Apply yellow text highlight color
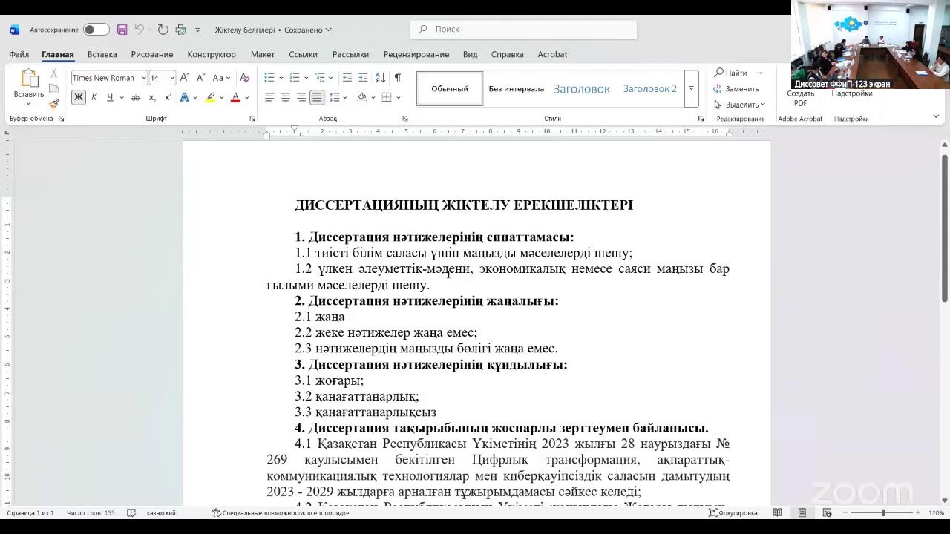950x534 pixels. pos(210,97)
